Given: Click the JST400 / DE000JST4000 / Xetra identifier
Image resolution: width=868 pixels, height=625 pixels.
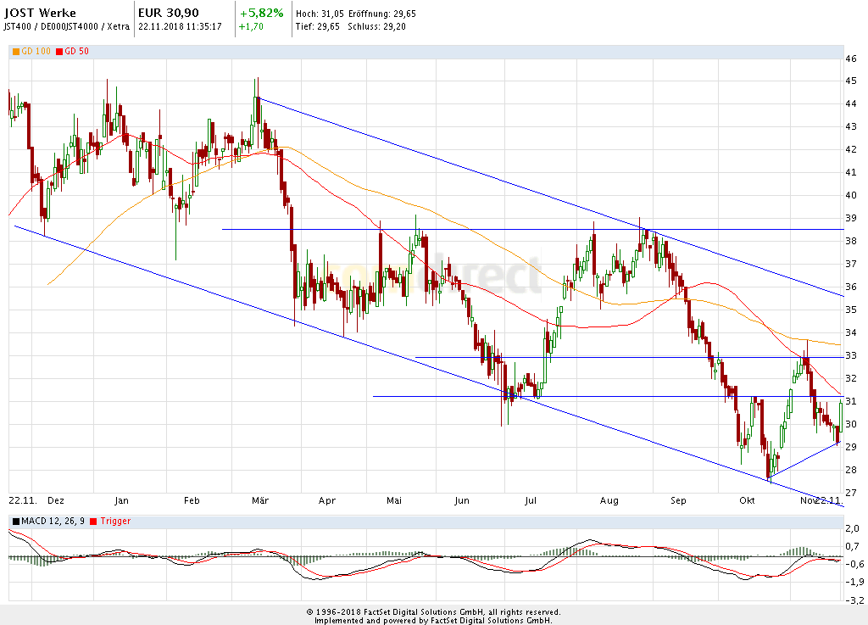Looking at the screenshot, I should 67,26.
